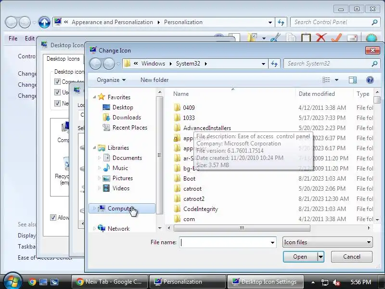Expand the Videos library node
385x289 pixels.
[x=99, y=188]
